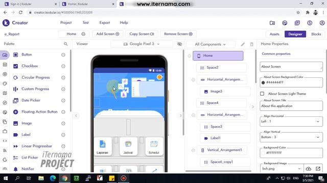Open File Explorer from taskbar
This screenshot has height=183, width=327.
click(41, 178)
